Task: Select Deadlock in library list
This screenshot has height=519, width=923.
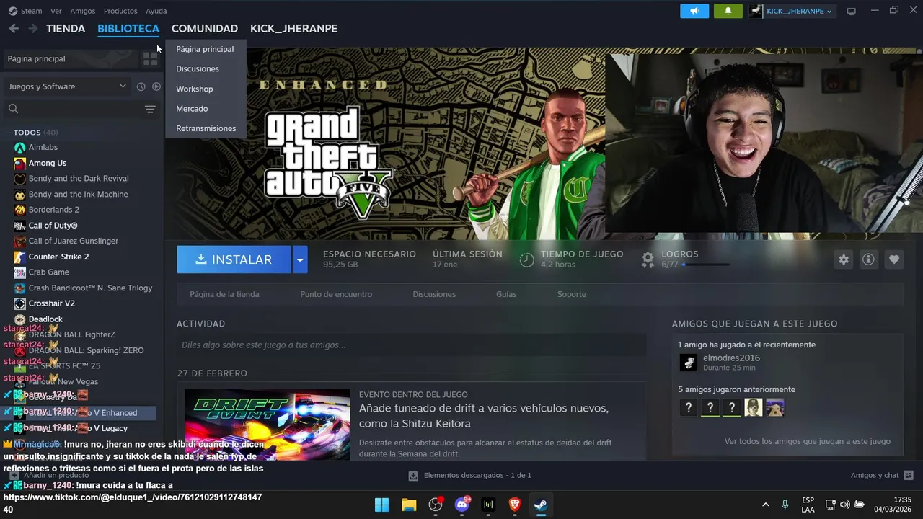Action: coord(45,319)
